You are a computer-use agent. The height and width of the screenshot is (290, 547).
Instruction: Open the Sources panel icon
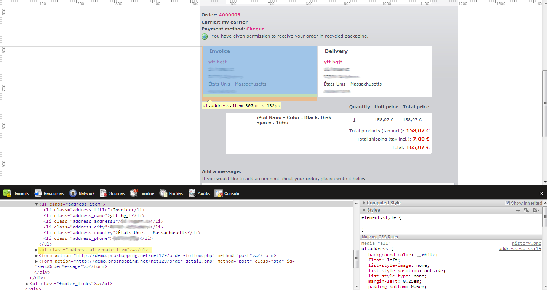click(x=103, y=193)
